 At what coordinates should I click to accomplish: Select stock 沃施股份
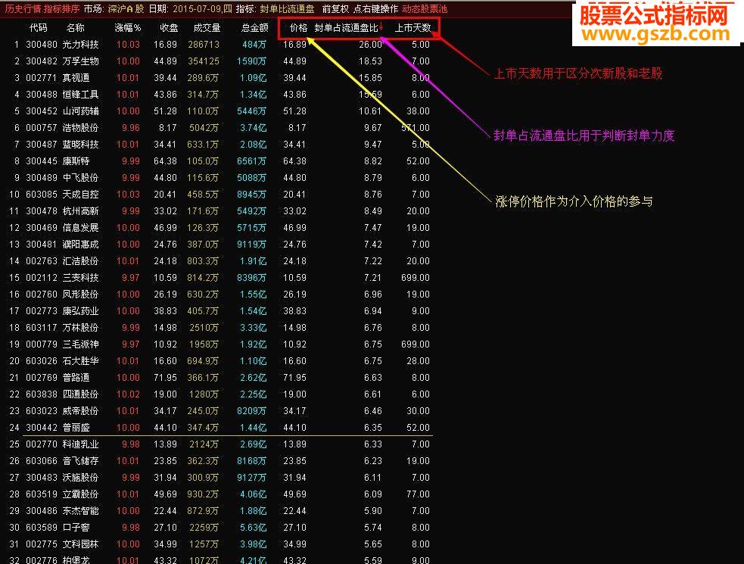pos(81,478)
